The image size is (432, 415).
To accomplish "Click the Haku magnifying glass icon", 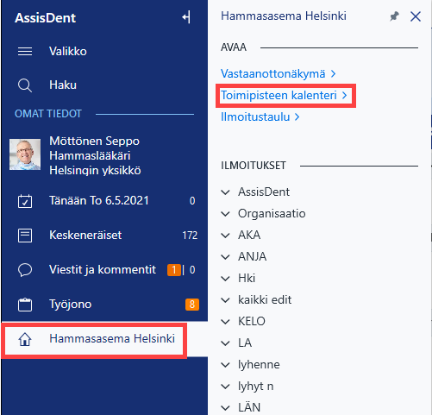I will point(25,85).
